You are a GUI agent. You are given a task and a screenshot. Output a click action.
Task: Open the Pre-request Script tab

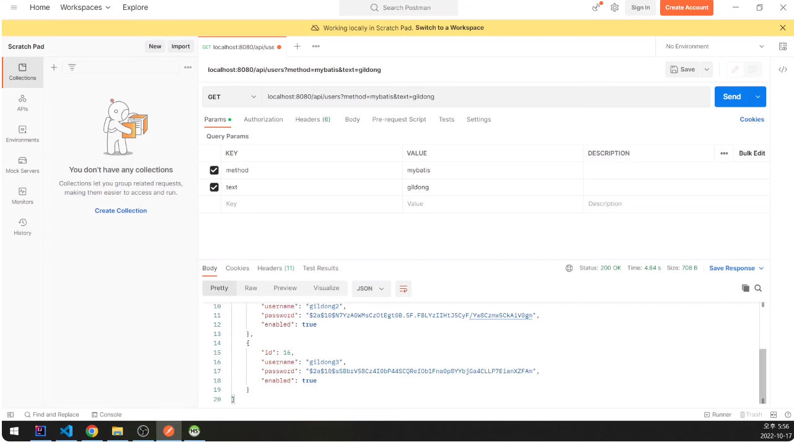[399, 120]
